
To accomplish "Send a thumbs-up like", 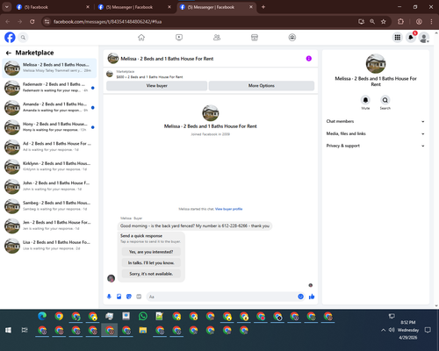I will 312,297.
